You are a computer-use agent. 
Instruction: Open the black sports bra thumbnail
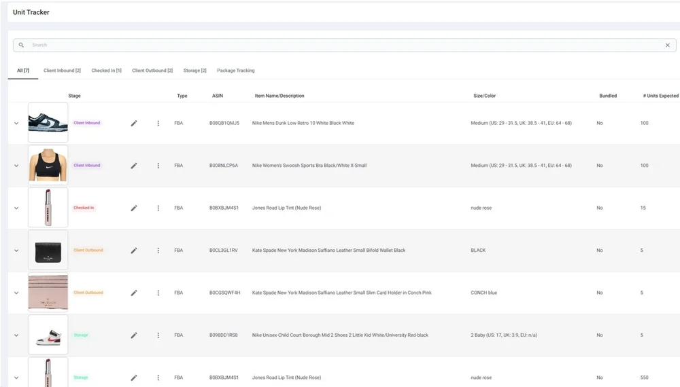(x=48, y=165)
